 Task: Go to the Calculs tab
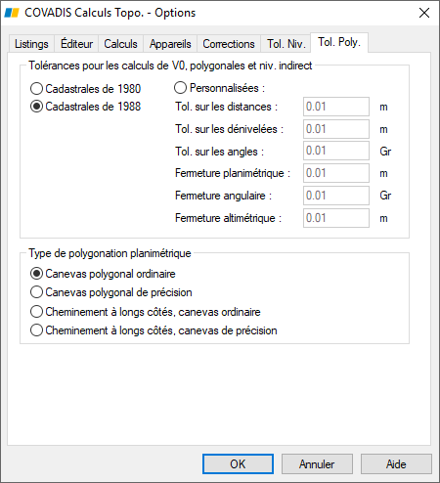pyautogui.click(x=120, y=44)
